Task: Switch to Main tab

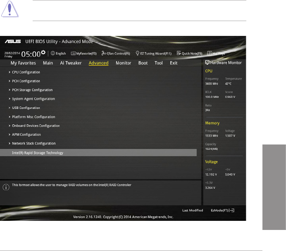Action: (48, 63)
